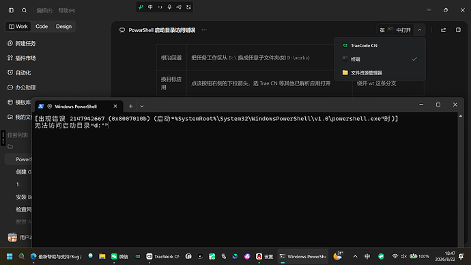Switch to the Code tab
This screenshot has width=471, height=265.
click(42, 27)
